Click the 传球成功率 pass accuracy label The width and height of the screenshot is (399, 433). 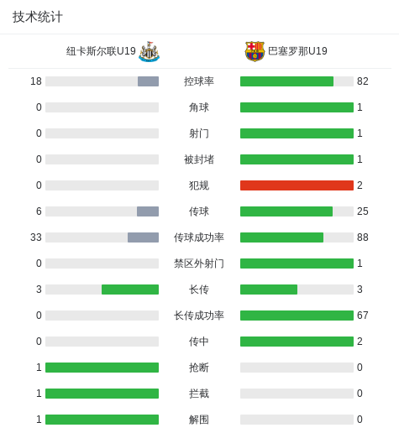(199, 237)
